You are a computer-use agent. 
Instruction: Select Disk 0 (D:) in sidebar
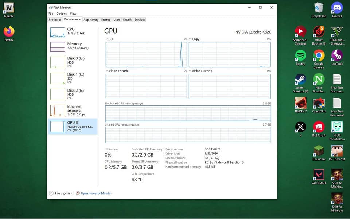tap(73, 62)
